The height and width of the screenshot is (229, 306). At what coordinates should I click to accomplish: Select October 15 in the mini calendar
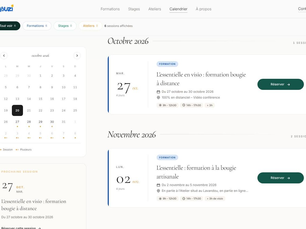40,99
